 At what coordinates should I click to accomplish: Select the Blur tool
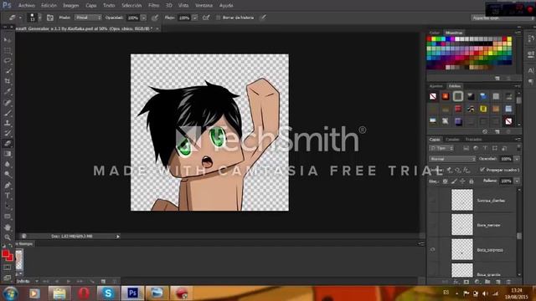click(8, 164)
